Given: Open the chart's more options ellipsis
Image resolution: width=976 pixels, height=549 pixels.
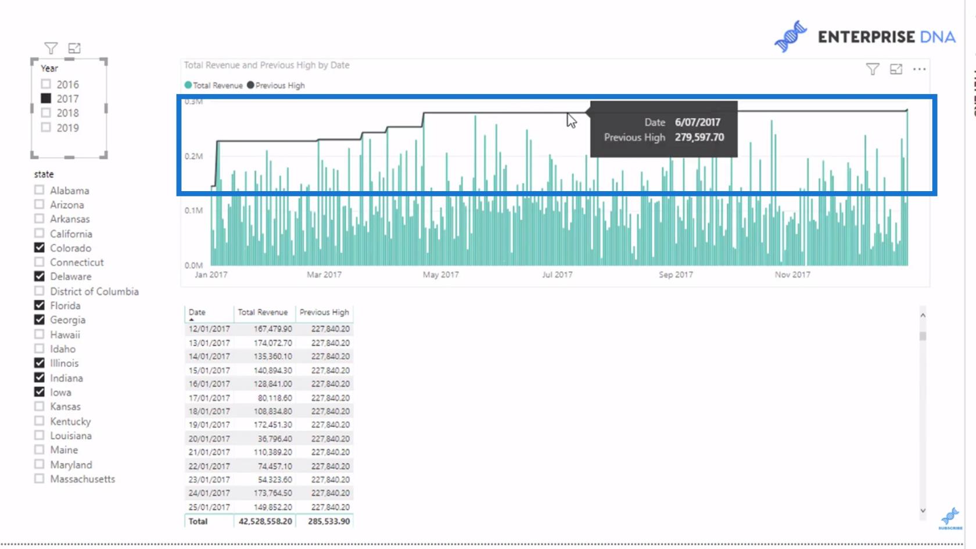Looking at the screenshot, I should pos(919,69).
